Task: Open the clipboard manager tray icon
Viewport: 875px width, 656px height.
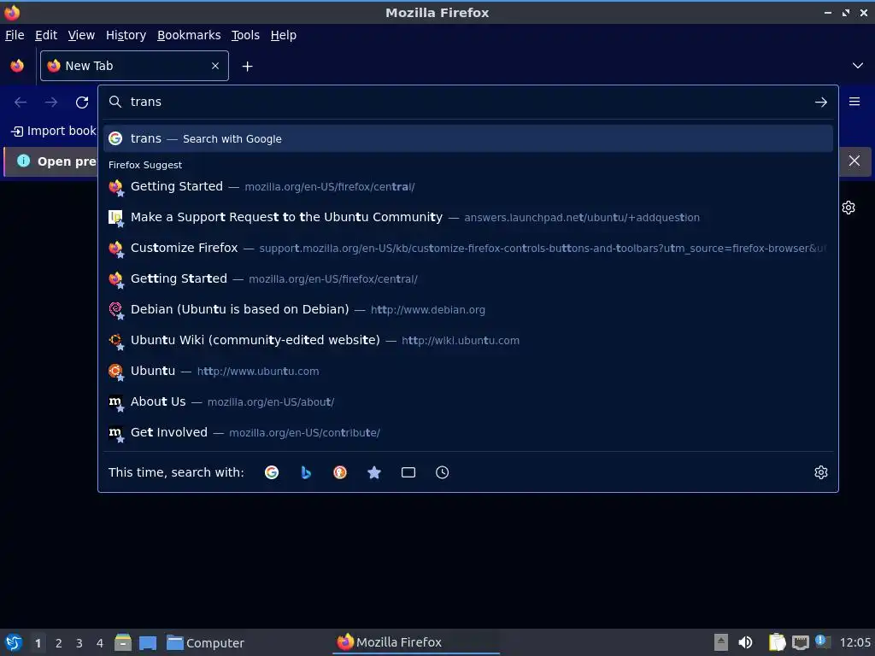Action: tap(777, 642)
